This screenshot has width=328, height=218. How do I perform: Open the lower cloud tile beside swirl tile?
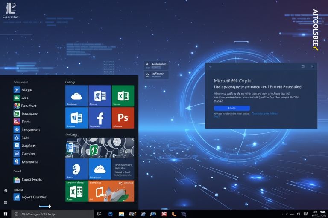pyautogui.click(x=100, y=169)
